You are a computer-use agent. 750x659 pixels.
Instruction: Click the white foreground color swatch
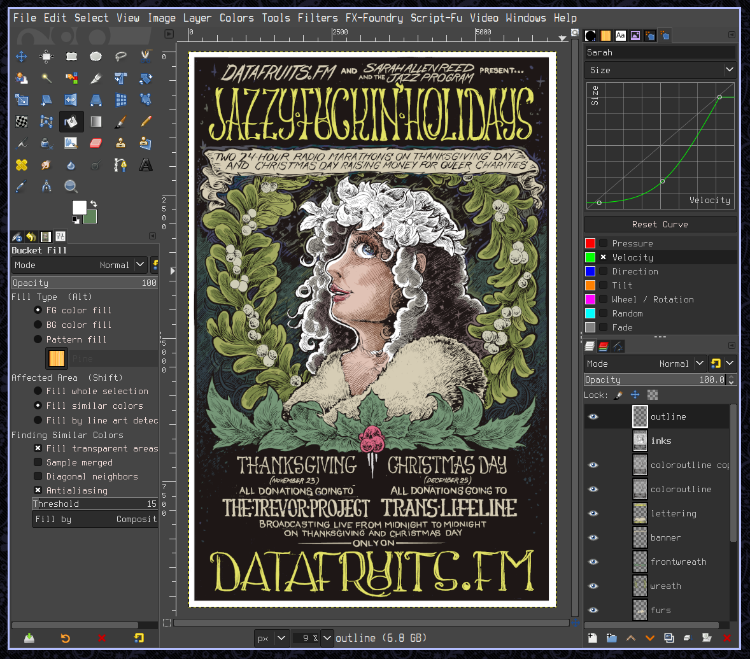(80, 208)
